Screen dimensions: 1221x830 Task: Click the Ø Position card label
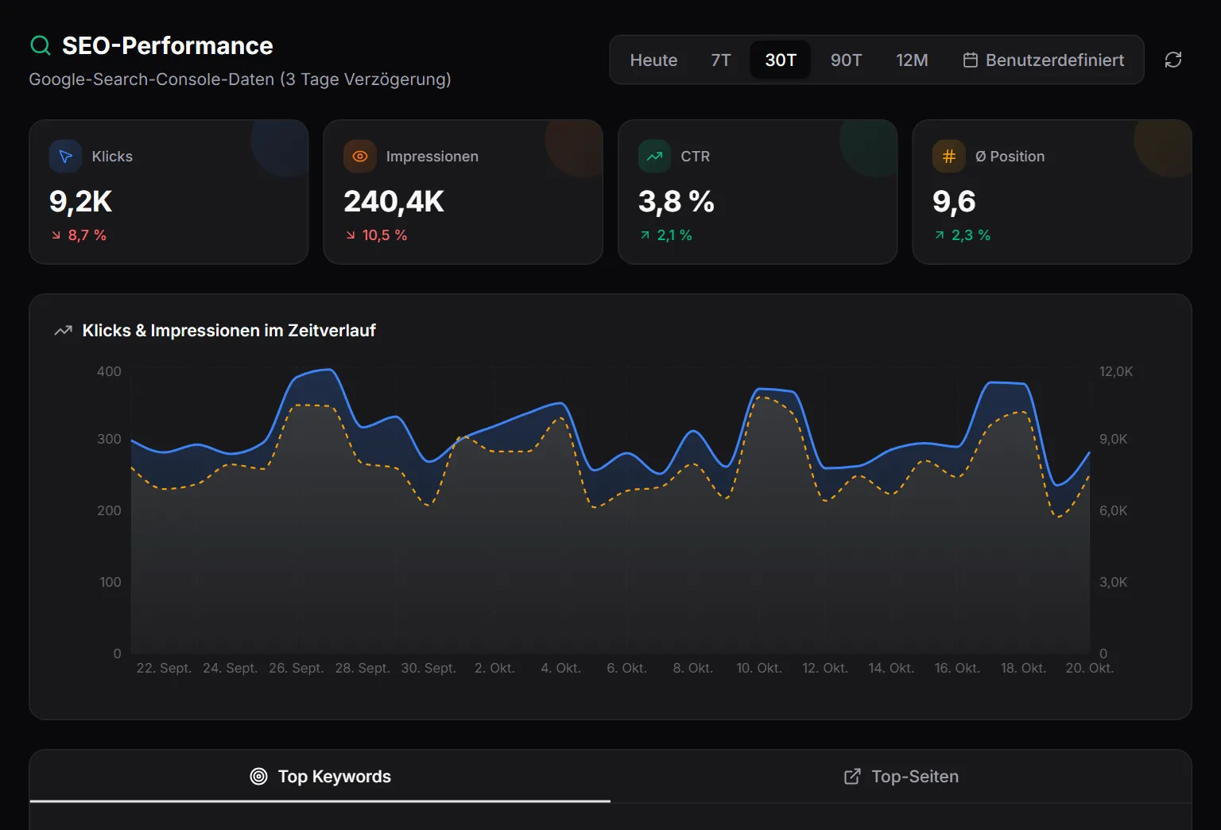pos(1010,157)
